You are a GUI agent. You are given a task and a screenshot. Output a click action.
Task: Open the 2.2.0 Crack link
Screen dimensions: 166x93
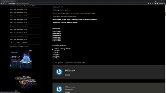coord(56,52)
